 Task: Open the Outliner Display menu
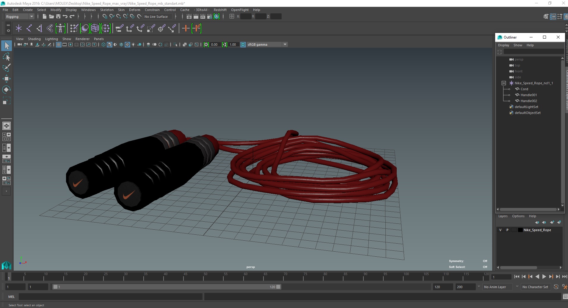503,45
